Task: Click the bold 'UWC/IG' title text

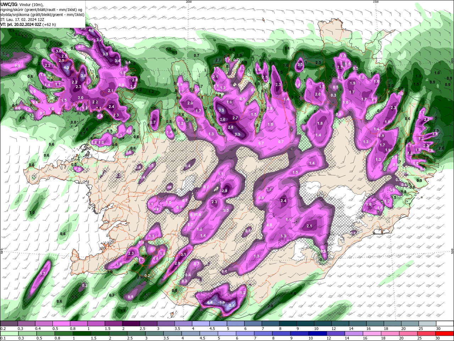Action: (8, 4)
